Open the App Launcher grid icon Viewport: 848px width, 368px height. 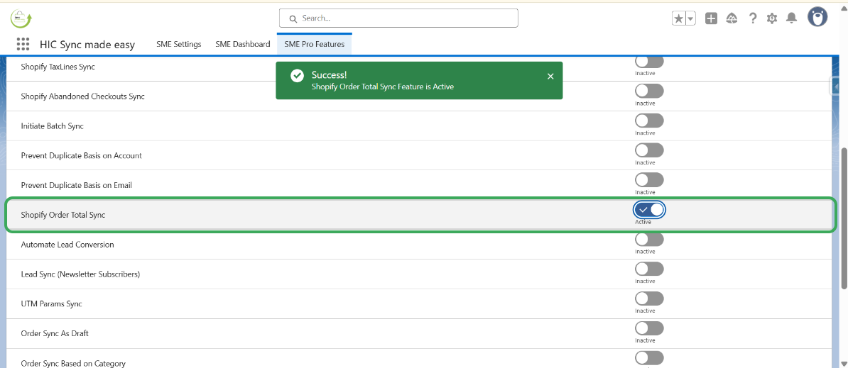point(23,45)
